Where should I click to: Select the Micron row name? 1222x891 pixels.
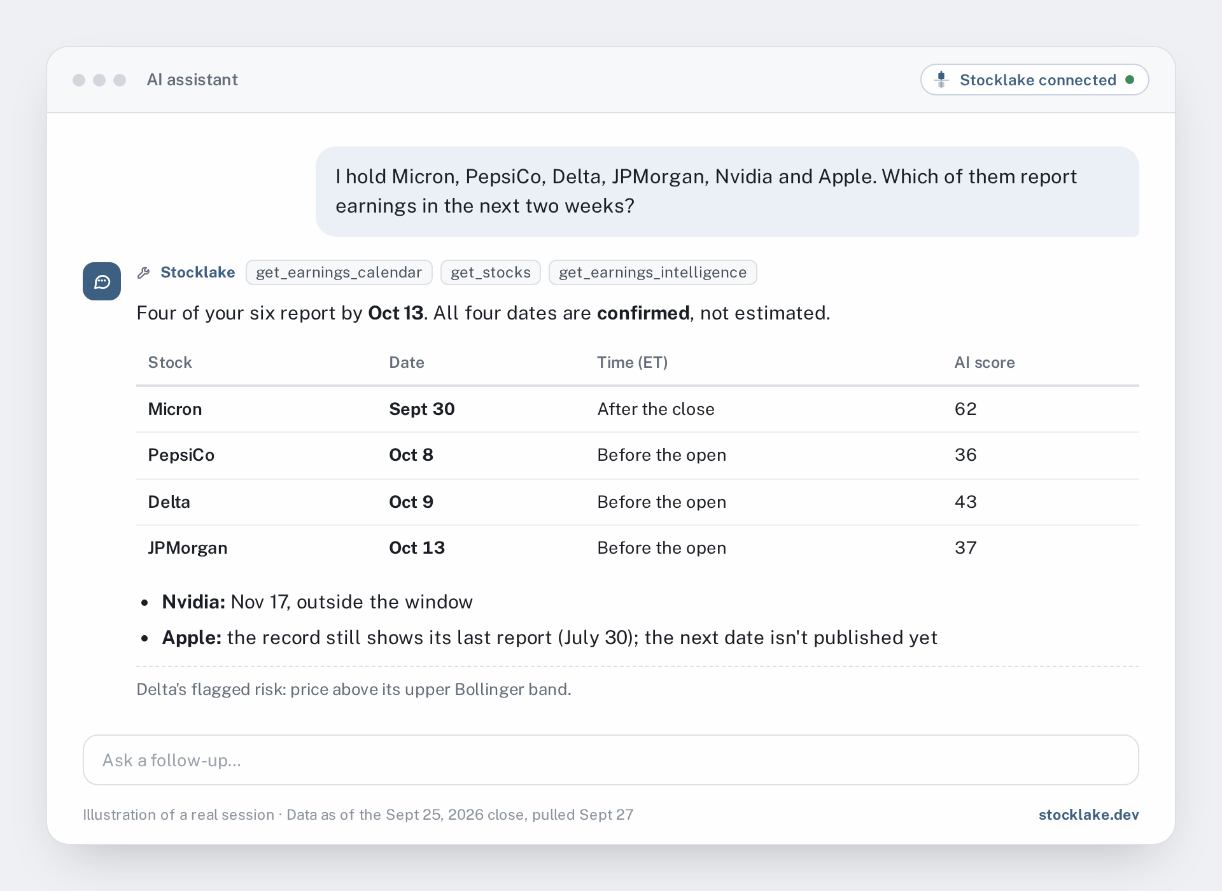coord(175,409)
